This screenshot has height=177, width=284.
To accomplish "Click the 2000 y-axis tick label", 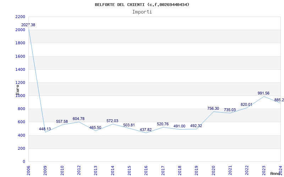I will pos(20,30).
